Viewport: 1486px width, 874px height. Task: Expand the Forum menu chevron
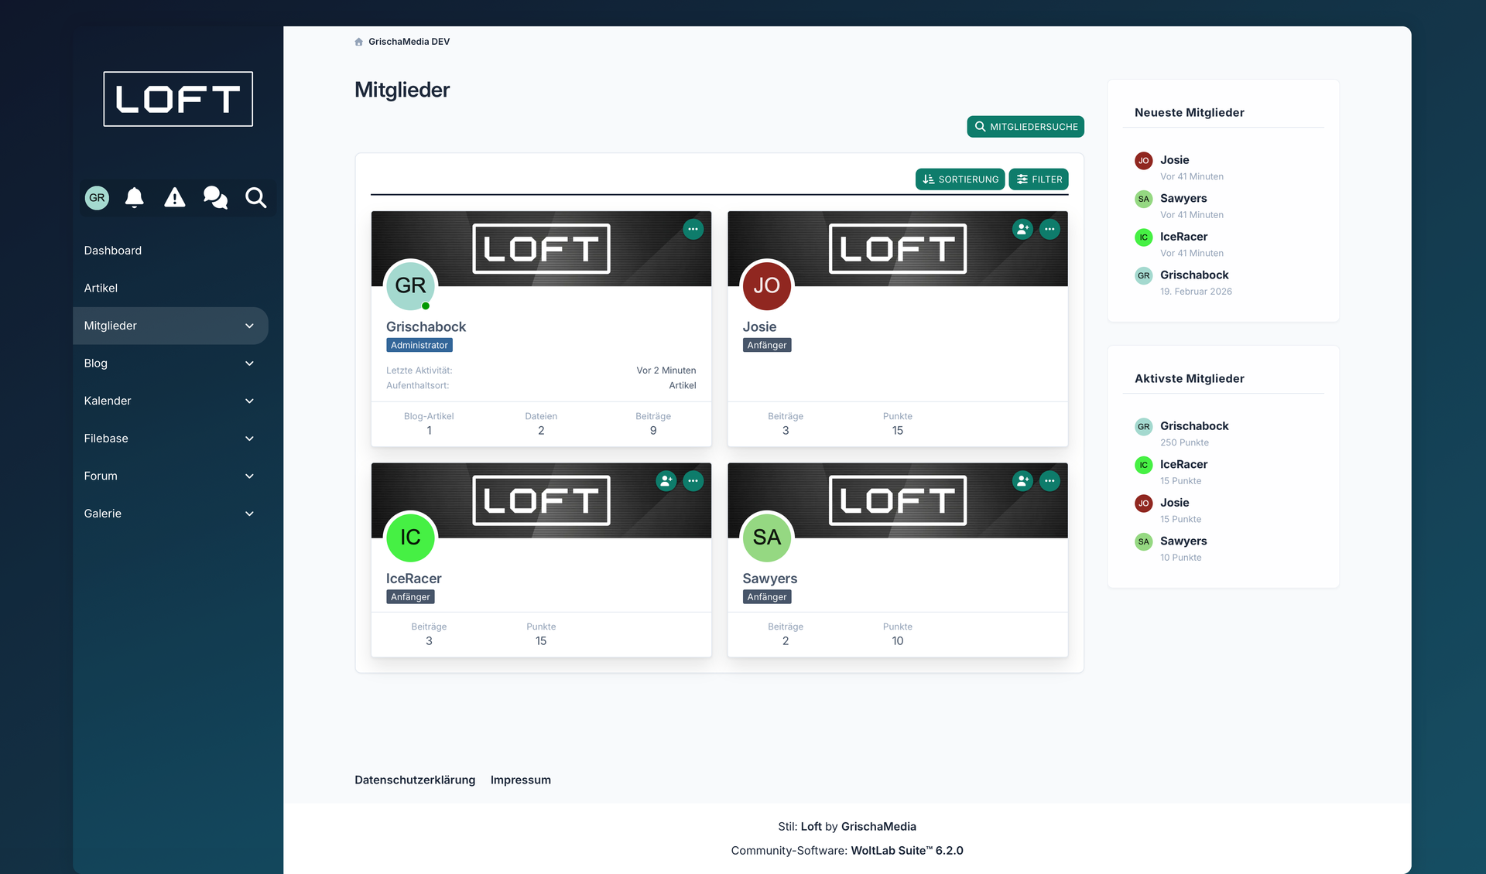click(249, 476)
